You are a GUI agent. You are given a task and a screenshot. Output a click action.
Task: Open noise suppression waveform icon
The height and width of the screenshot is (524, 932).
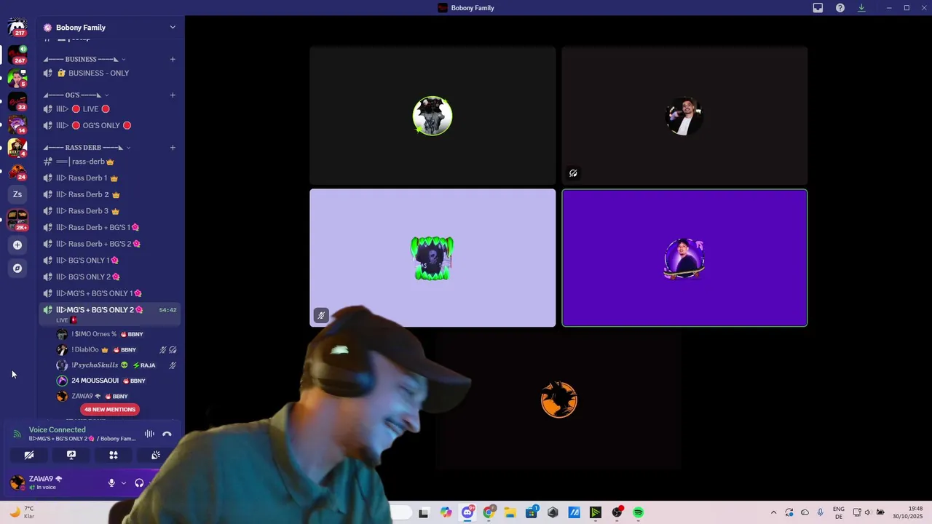tap(149, 434)
